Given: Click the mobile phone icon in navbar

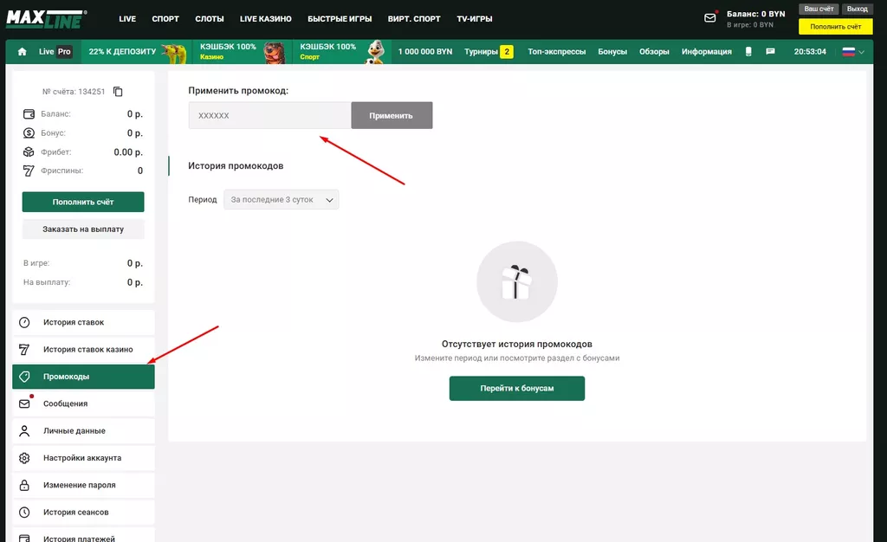Looking at the screenshot, I should click(x=749, y=52).
